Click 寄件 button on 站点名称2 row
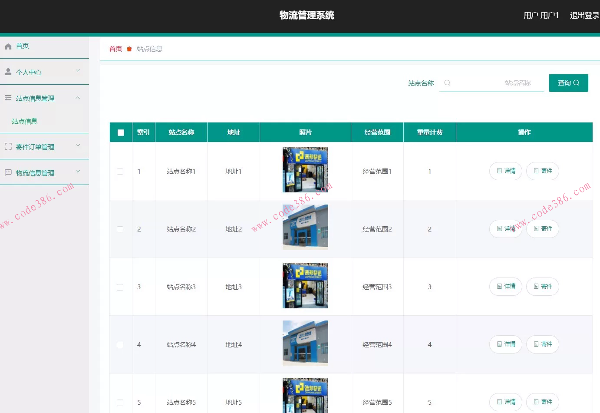The height and width of the screenshot is (413, 600). pyautogui.click(x=542, y=229)
